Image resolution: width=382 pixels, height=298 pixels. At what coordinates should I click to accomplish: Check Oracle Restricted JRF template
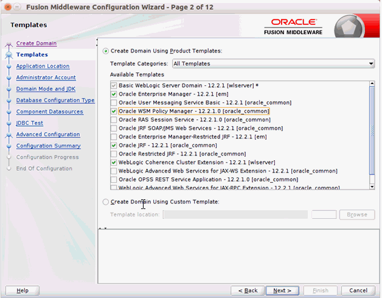pyautogui.click(x=114, y=154)
